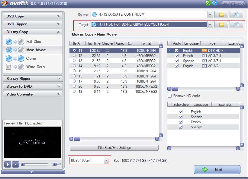248x179 pixels.
Task: Click the Stargate Continuum preview thumbnail
Action: click(x=32, y=142)
